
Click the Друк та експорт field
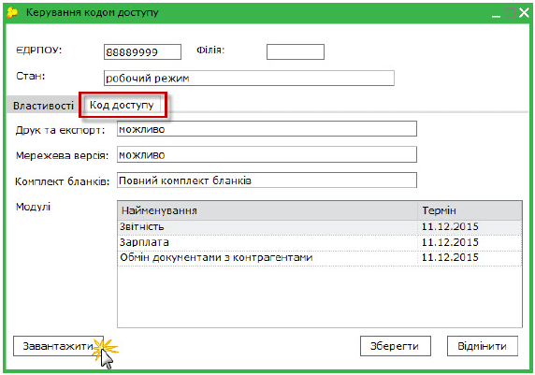(267, 129)
